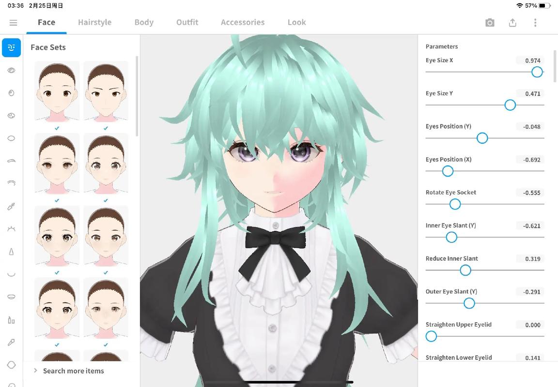Edit the Reduce Inner Slant value 0.319
Image resolution: width=558 pixels, height=387 pixels.
point(530,259)
